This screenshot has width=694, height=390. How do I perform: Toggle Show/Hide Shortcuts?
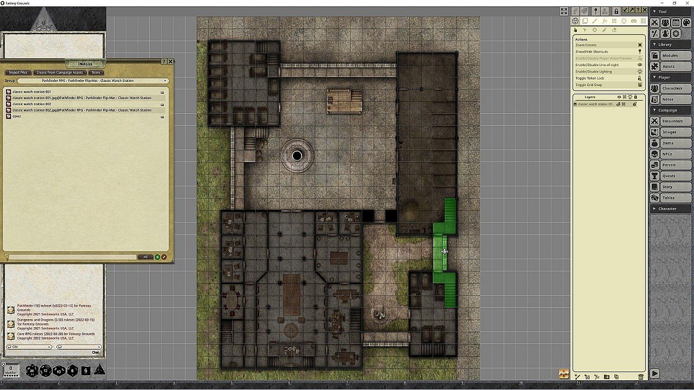pos(608,51)
